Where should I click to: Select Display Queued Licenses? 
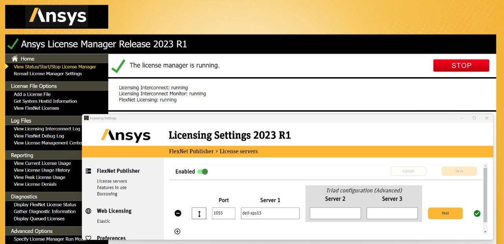tap(39, 219)
